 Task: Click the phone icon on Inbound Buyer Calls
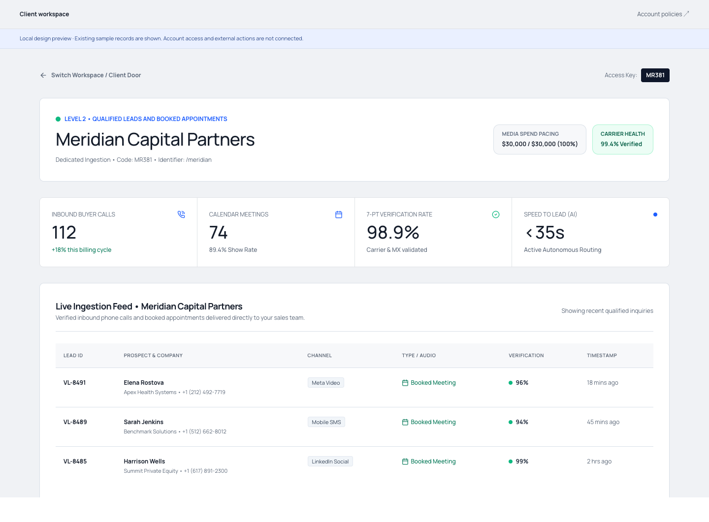coord(181,215)
